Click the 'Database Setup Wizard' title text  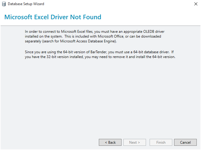26,4
